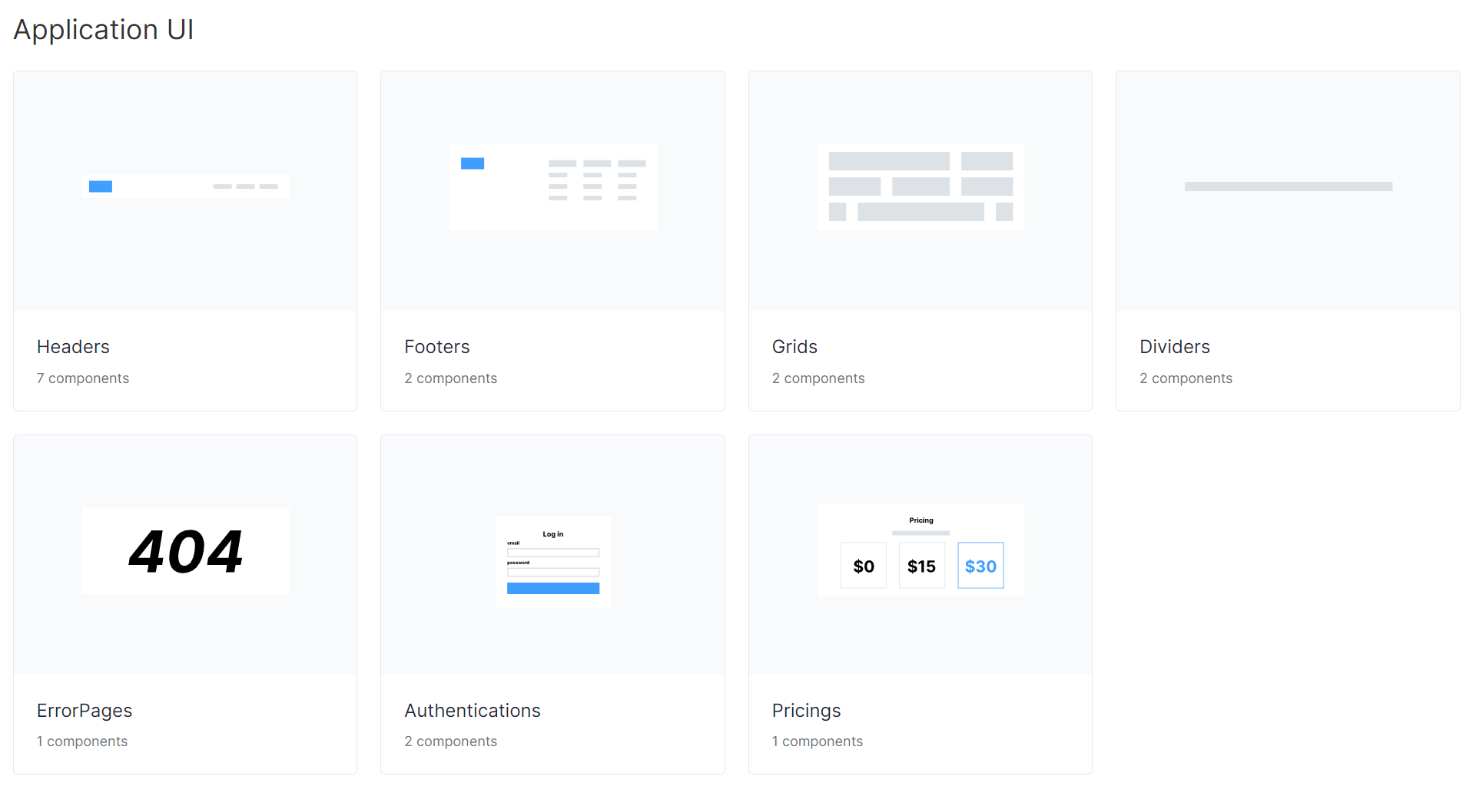Screen dimensions: 1476x786
Task: Open the Pricings component category
Action: (x=920, y=604)
